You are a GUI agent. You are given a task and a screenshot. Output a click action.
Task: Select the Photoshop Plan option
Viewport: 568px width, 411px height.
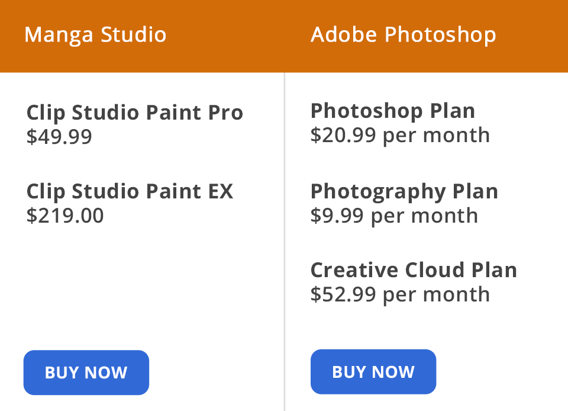[392, 111]
